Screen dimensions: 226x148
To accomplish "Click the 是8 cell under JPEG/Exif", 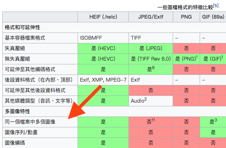I will 151,69.
